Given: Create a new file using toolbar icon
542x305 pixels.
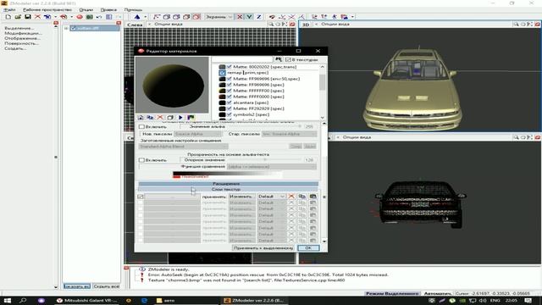Looking at the screenshot, I should pyautogui.click(x=8, y=17).
